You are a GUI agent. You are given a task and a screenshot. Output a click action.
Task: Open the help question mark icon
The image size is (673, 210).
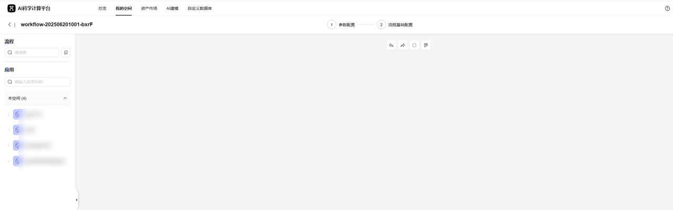pyautogui.click(x=667, y=8)
